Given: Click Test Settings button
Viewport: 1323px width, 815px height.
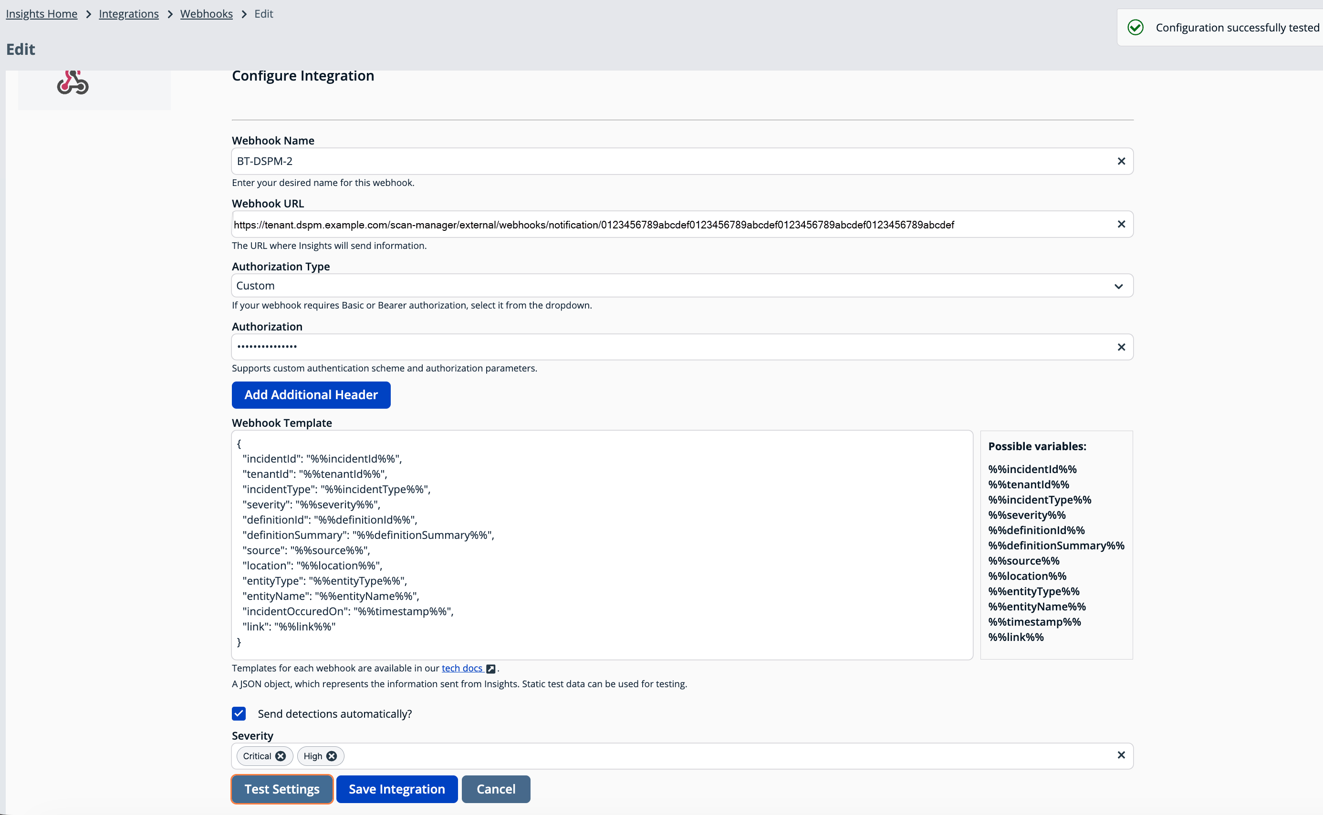Looking at the screenshot, I should (282, 789).
